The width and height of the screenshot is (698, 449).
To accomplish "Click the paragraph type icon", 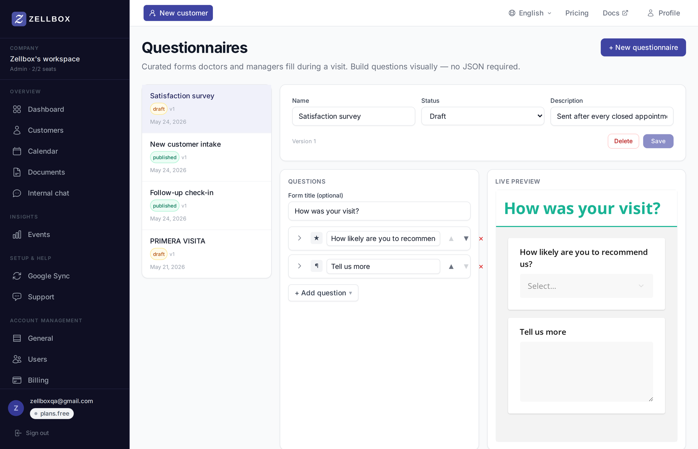I will [317, 266].
